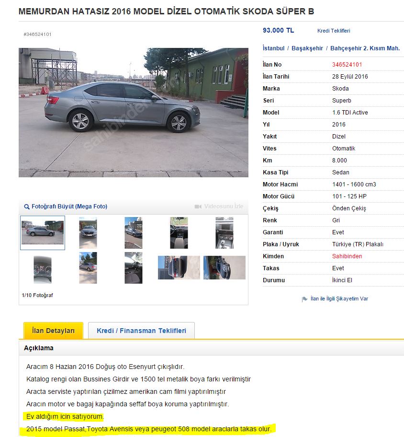Click the main large car photo
The height and width of the screenshot is (437, 404).
134,113
